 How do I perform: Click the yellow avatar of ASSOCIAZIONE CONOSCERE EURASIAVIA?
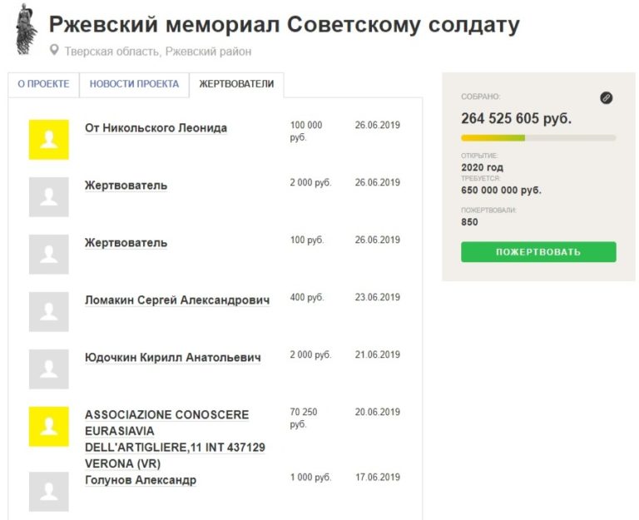pos(49,427)
